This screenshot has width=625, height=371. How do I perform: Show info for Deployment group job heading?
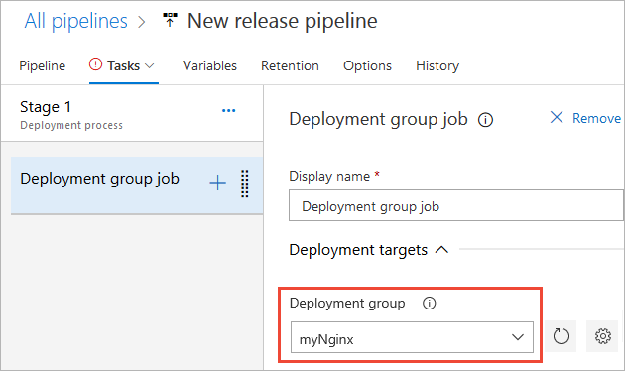tap(485, 120)
